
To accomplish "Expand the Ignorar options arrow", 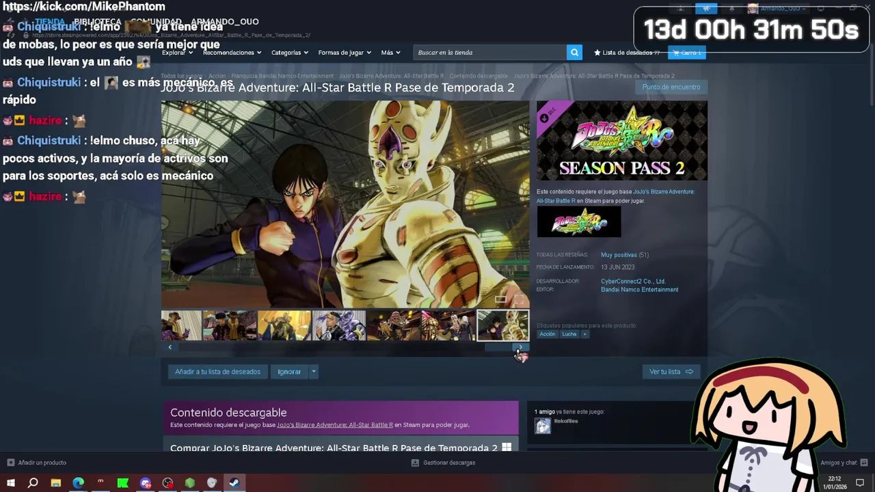I will point(314,372).
